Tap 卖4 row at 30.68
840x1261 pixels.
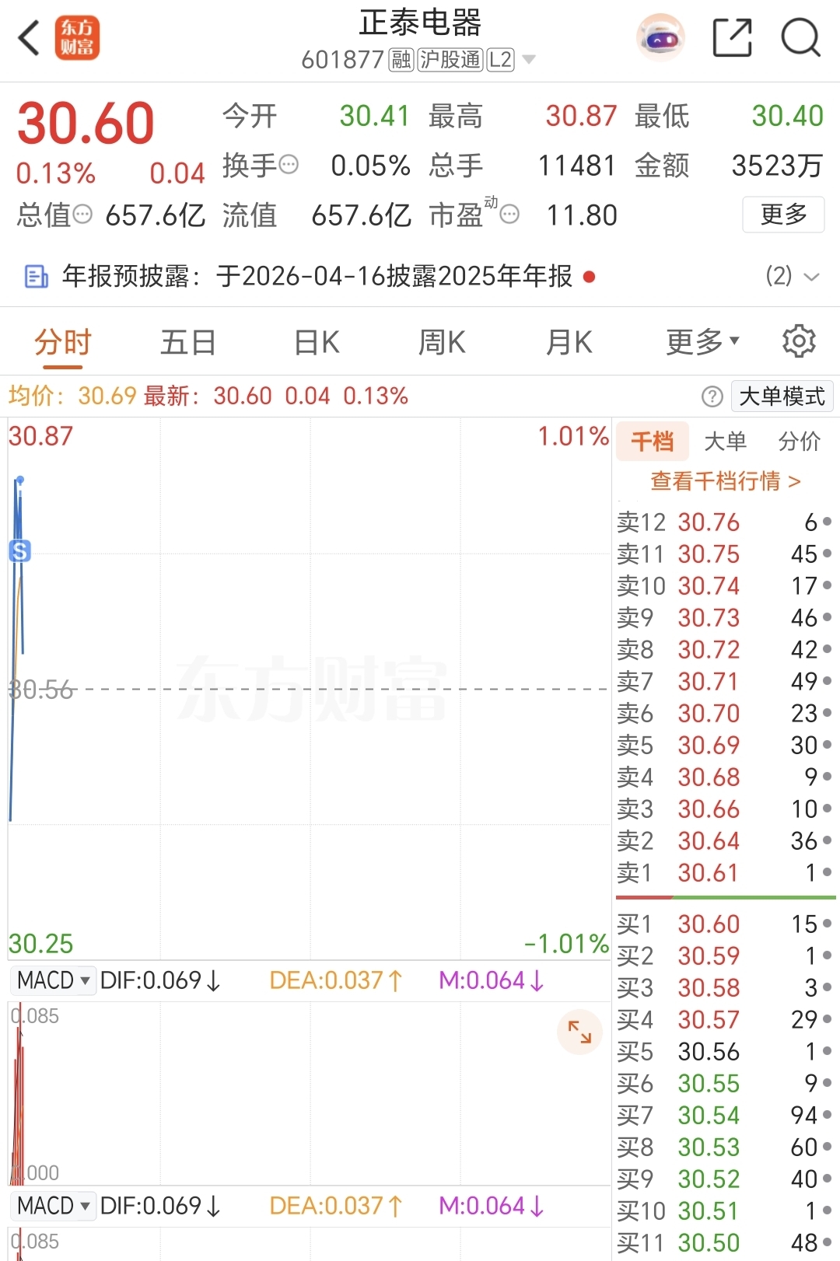(725, 777)
